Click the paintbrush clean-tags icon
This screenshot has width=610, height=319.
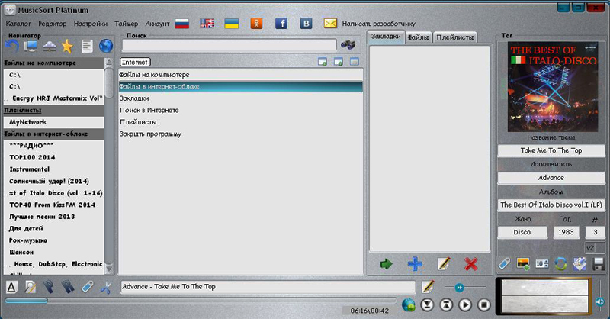coord(579,264)
